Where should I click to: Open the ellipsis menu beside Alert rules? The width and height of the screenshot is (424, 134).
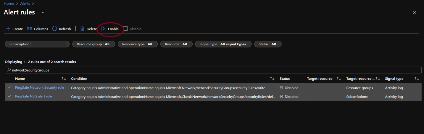pyautogui.click(x=44, y=13)
